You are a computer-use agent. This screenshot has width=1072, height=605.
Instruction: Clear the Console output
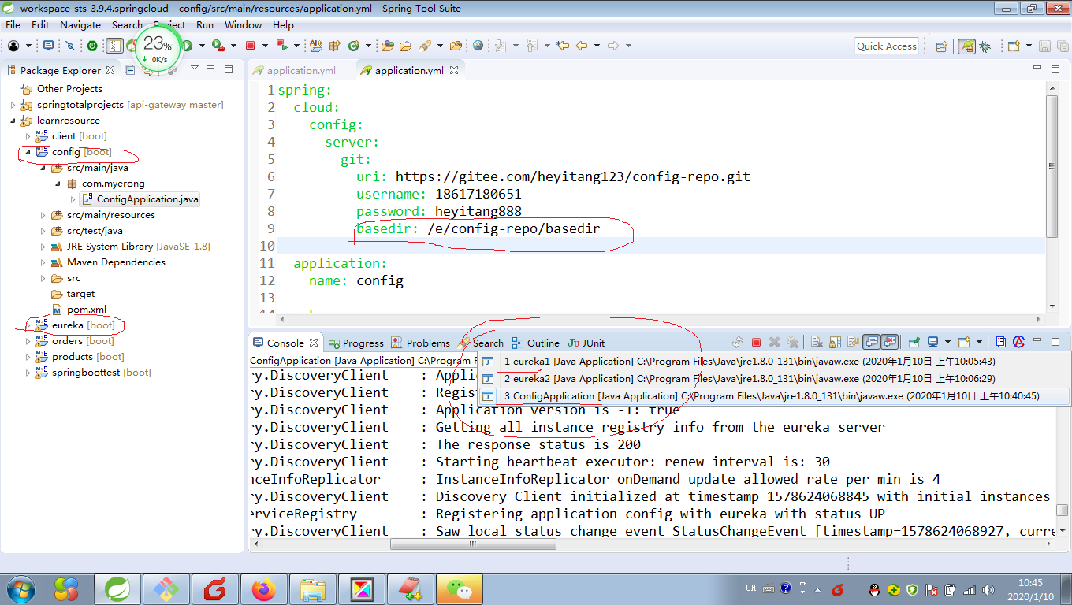coord(817,343)
